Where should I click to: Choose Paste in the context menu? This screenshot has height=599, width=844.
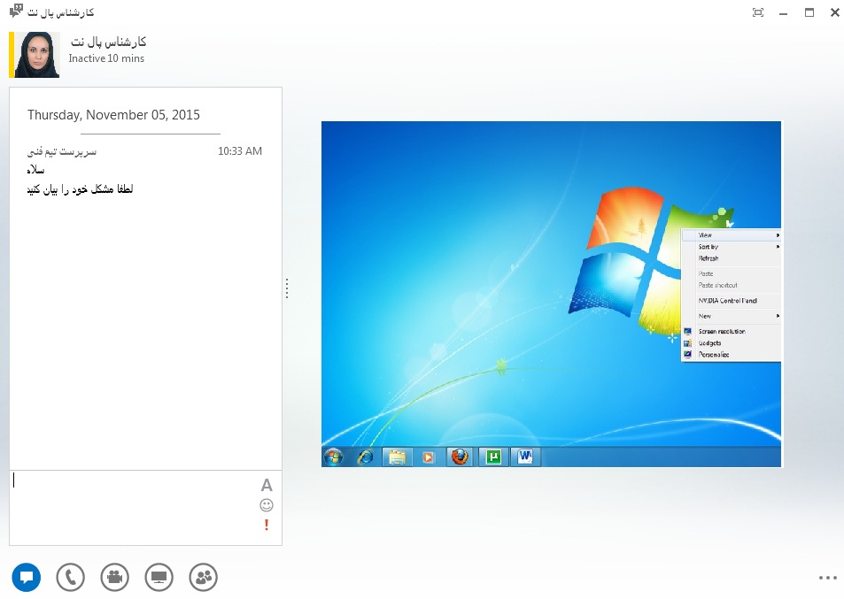pos(731,273)
